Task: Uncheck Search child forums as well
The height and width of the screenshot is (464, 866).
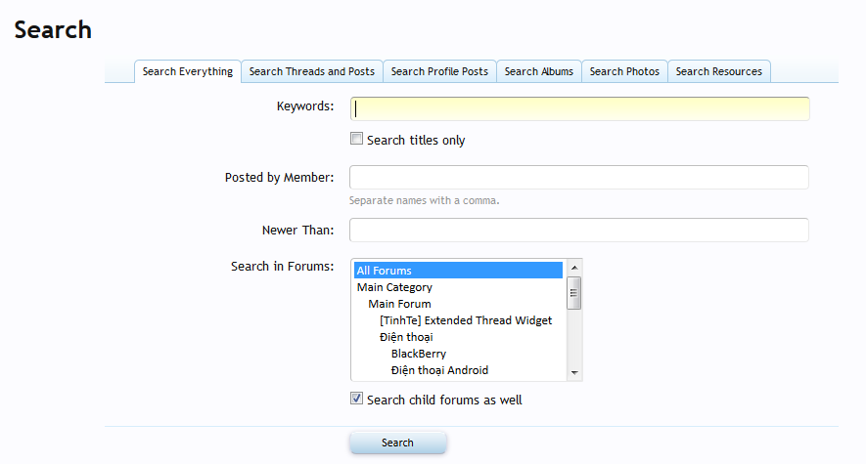Action: tap(357, 399)
